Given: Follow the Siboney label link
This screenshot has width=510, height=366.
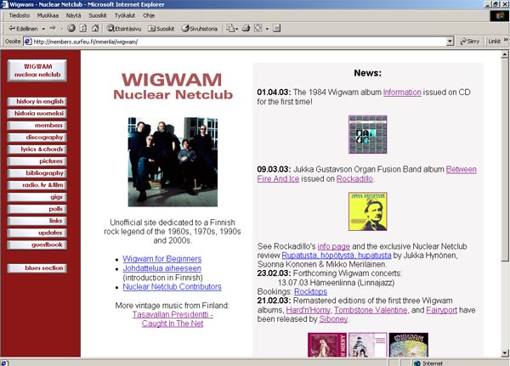Looking at the screenshot, I should 333,319.
